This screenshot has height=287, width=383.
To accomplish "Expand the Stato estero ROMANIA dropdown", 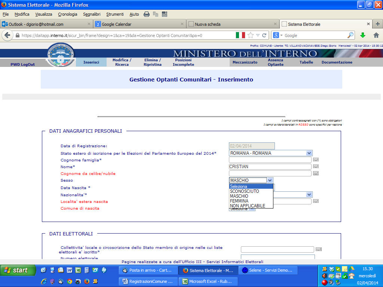I will click(x=309, y=153).
